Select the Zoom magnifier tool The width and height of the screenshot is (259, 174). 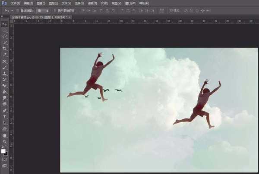5,142
